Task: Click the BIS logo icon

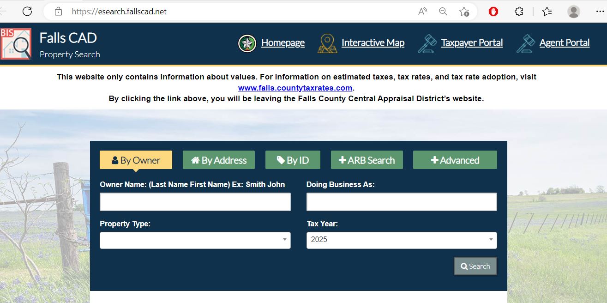Action: pos(16,43)
